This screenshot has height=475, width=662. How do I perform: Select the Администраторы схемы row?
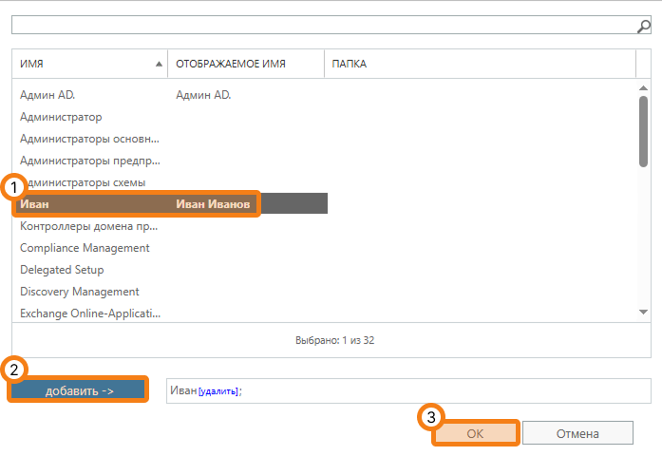click(84, 182)
